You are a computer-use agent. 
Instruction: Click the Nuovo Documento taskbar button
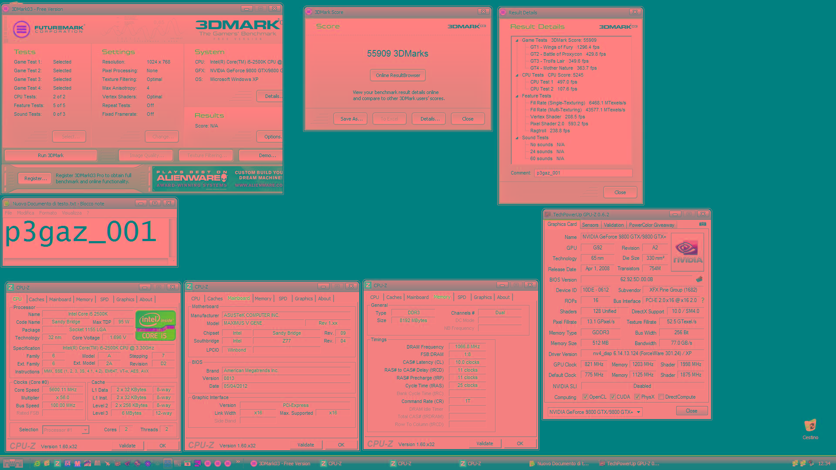pos(559,463)
